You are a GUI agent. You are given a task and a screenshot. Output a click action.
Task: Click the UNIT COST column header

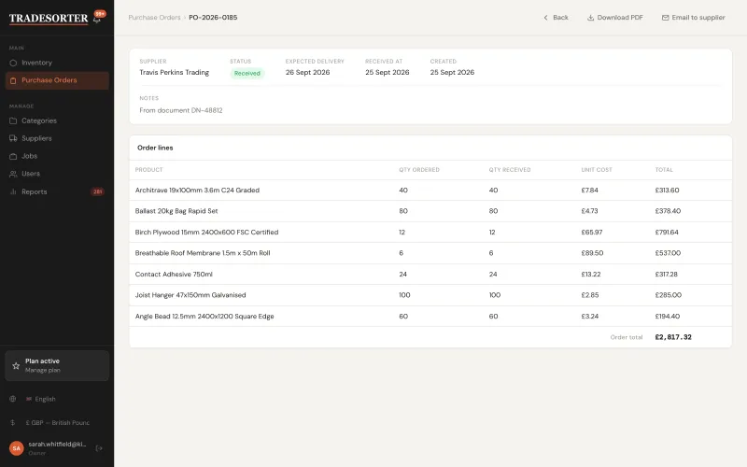[597, 170]
